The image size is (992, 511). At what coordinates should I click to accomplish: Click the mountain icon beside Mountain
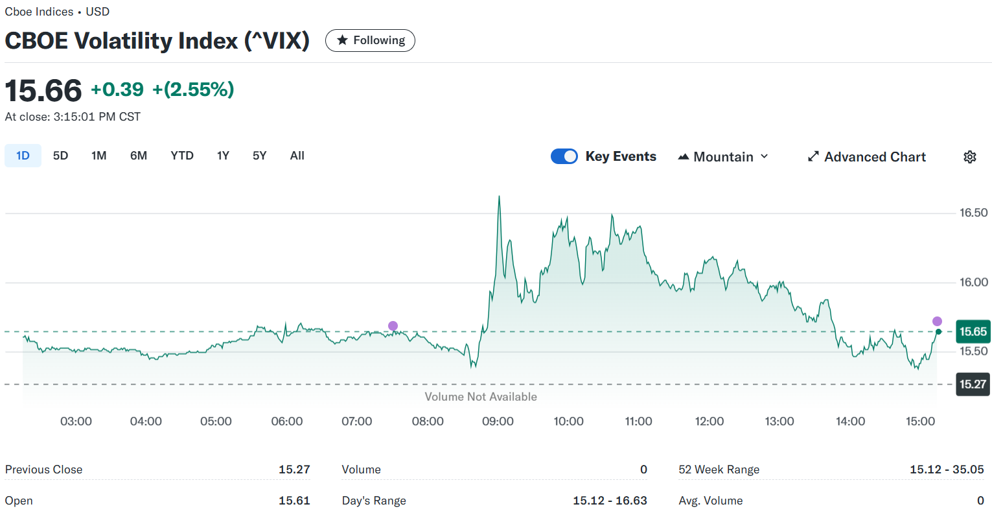pos(683,157)
